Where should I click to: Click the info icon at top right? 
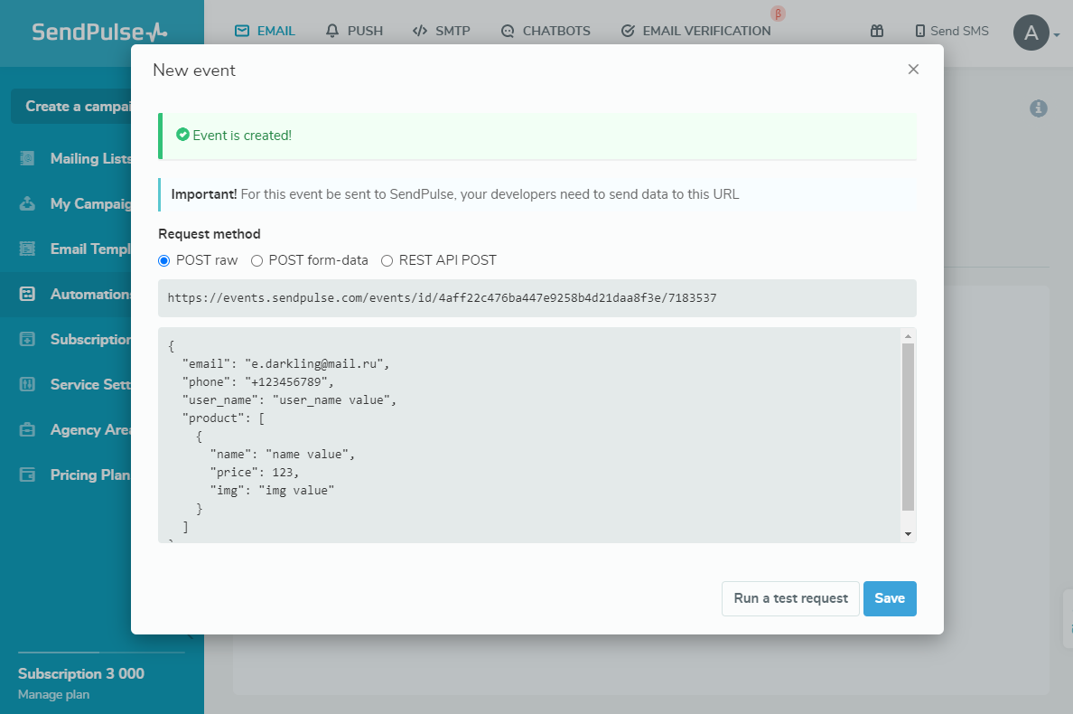(x=1039, y=108)
